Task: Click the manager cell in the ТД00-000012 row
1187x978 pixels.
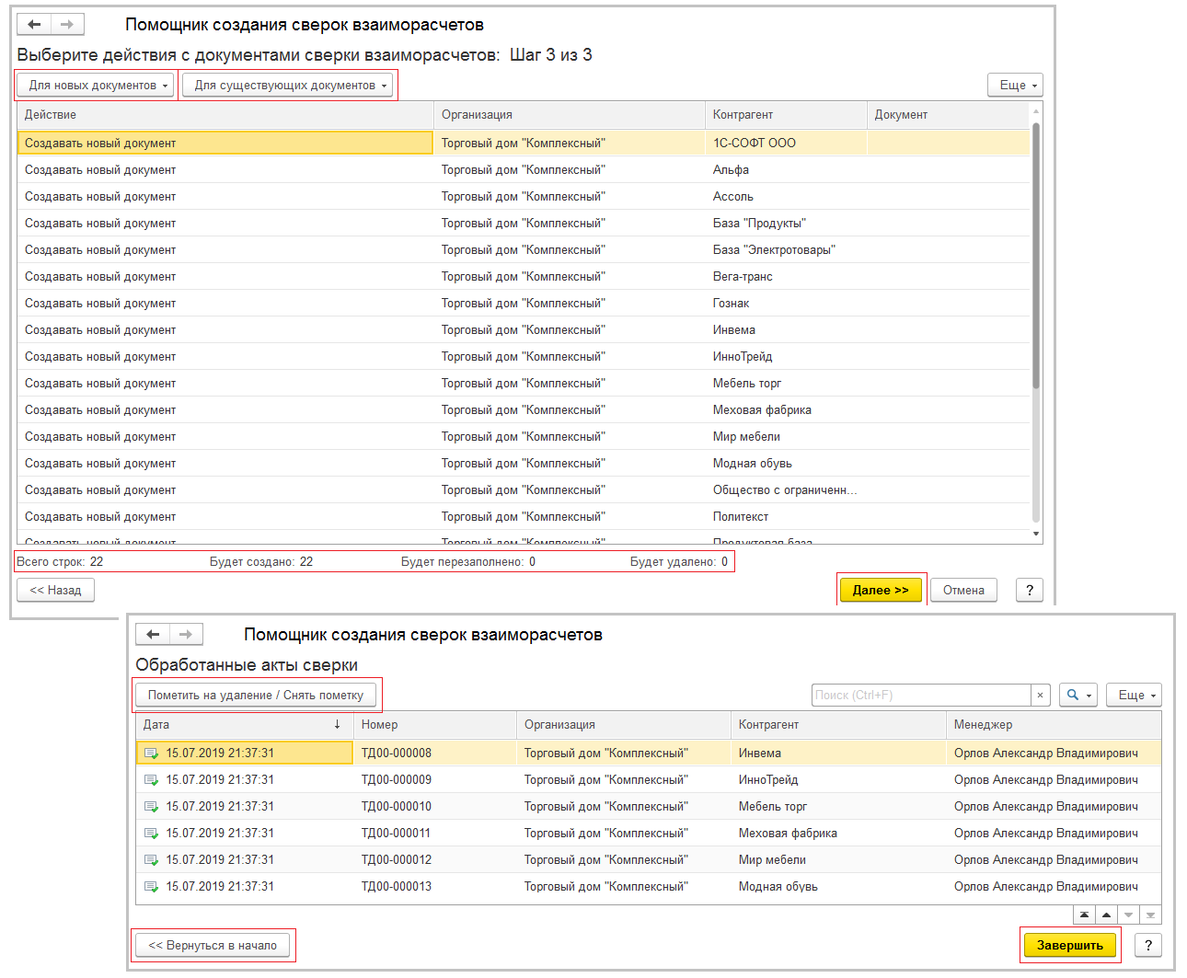Action: coord(1054,860)
